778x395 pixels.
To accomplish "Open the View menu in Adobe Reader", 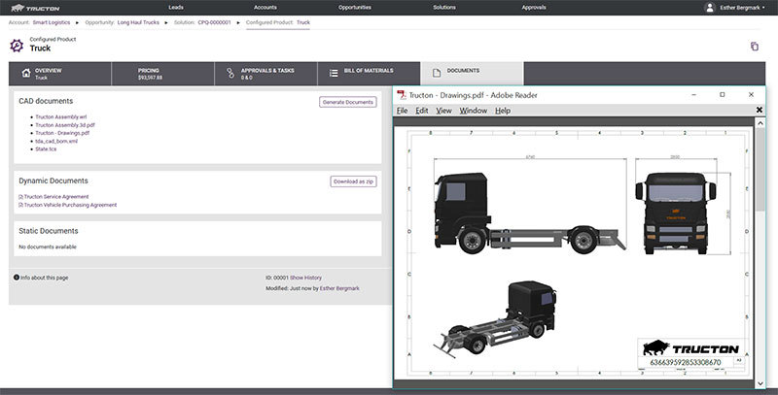I will 443,111.
